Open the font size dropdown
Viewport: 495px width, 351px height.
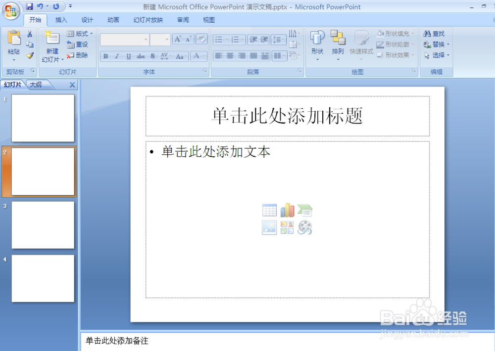167,40
